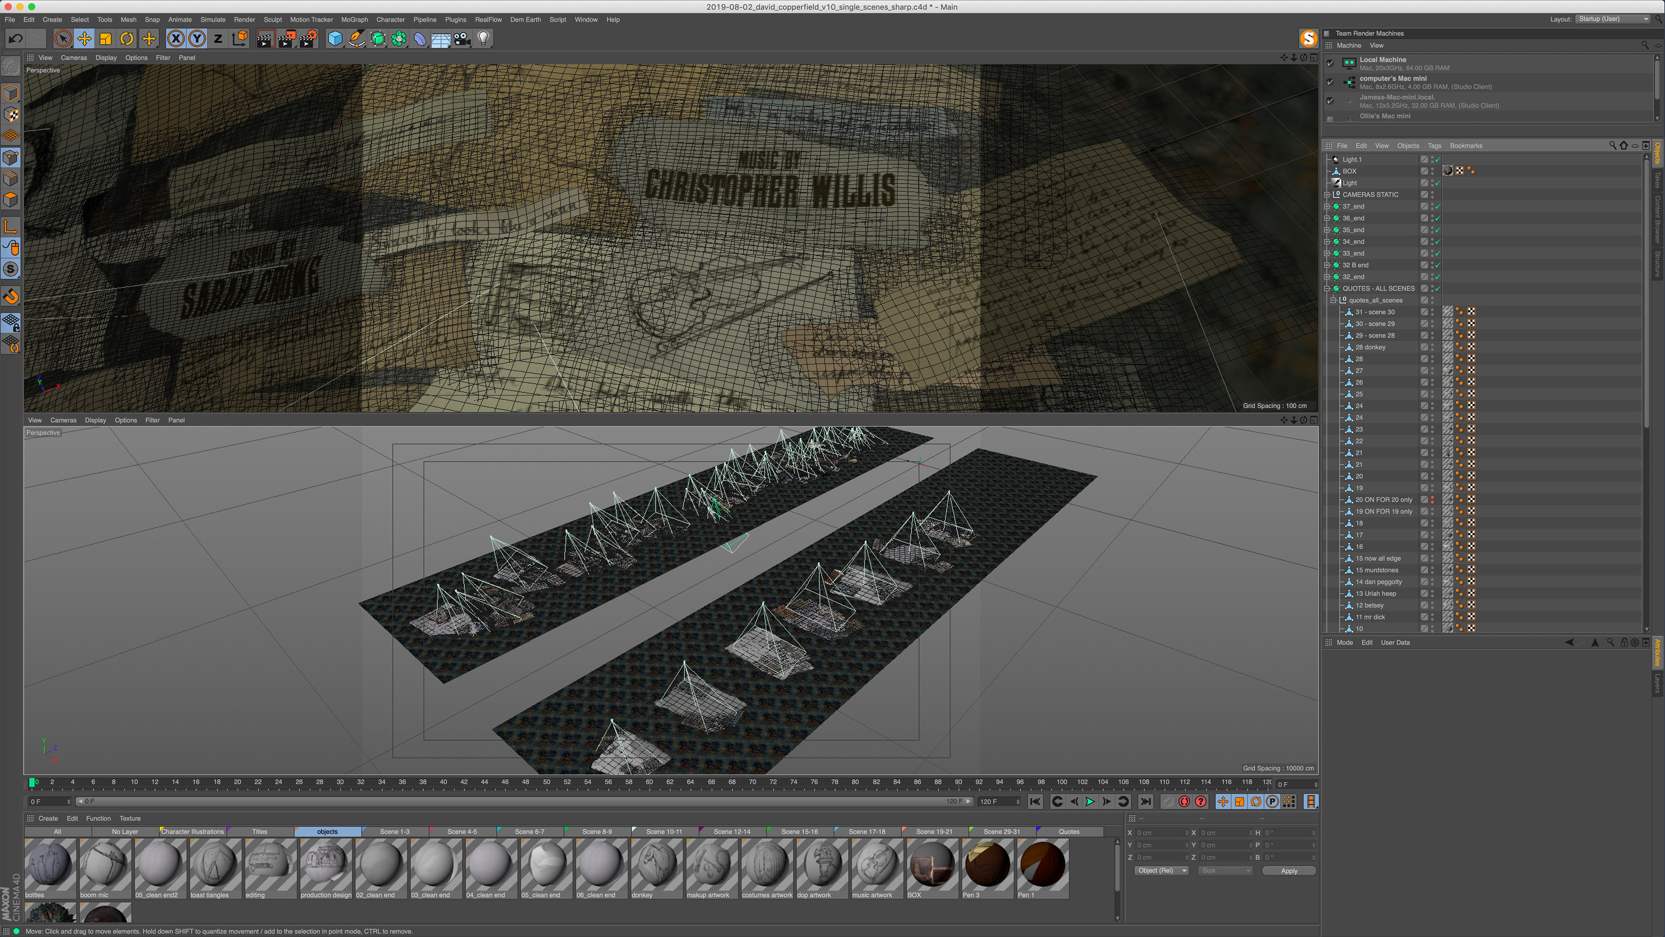Screen dimensions: 1665x937
Task: Open the MoGraph Cloner array icon
Action: pos(399,39)
